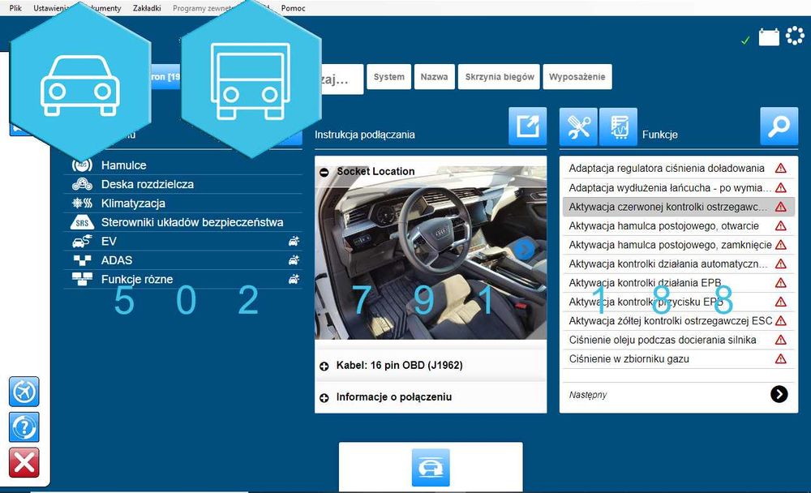Click the battery status icon at top right
The width and height of the screenshot is (811, 493).
click(x=769, y=38)
